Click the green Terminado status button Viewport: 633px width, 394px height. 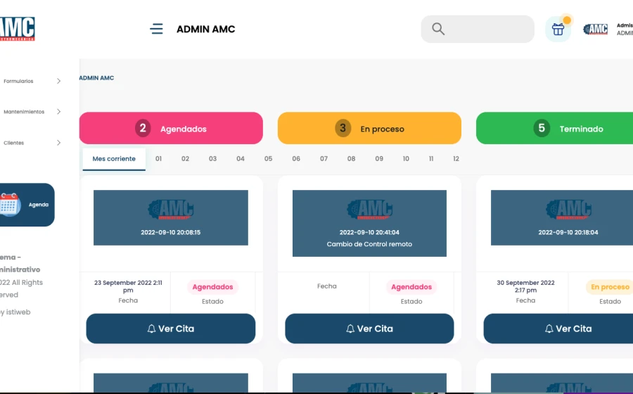pos(555,128)
